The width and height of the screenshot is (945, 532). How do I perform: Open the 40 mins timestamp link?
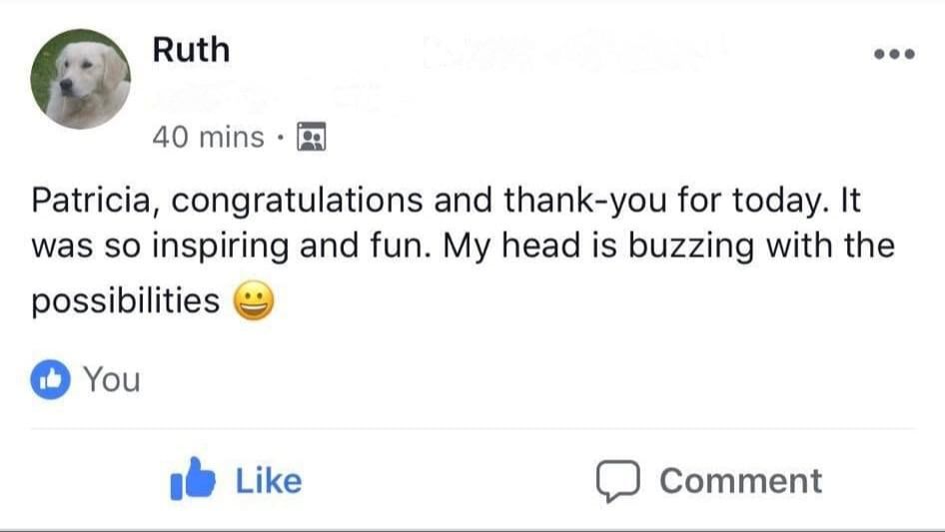208,137
